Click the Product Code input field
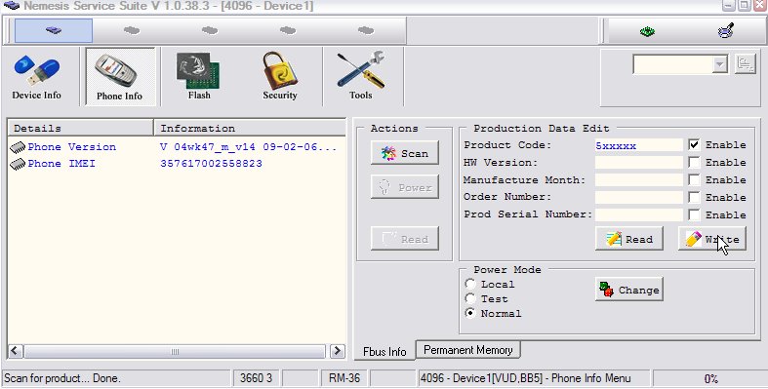This screenshot has width=768, height=389. coord(638,145)
